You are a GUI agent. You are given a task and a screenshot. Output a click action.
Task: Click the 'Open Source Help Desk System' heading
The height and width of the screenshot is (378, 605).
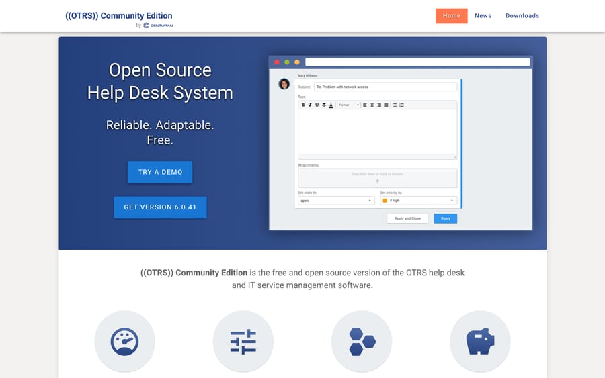point(160,81)
